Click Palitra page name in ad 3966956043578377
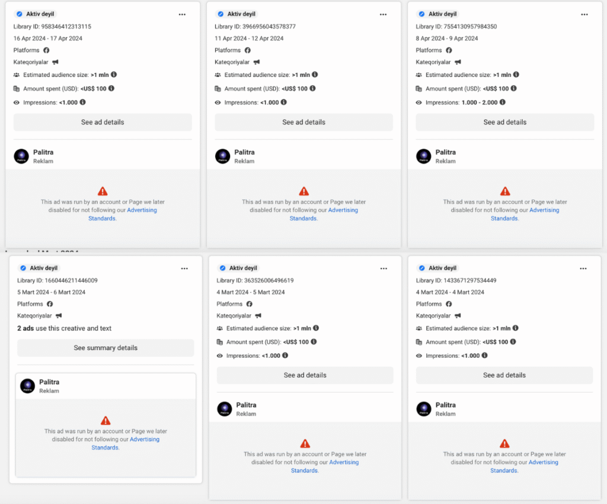The width and height of the screenshot is (607, 504). [x=244, y=152]
